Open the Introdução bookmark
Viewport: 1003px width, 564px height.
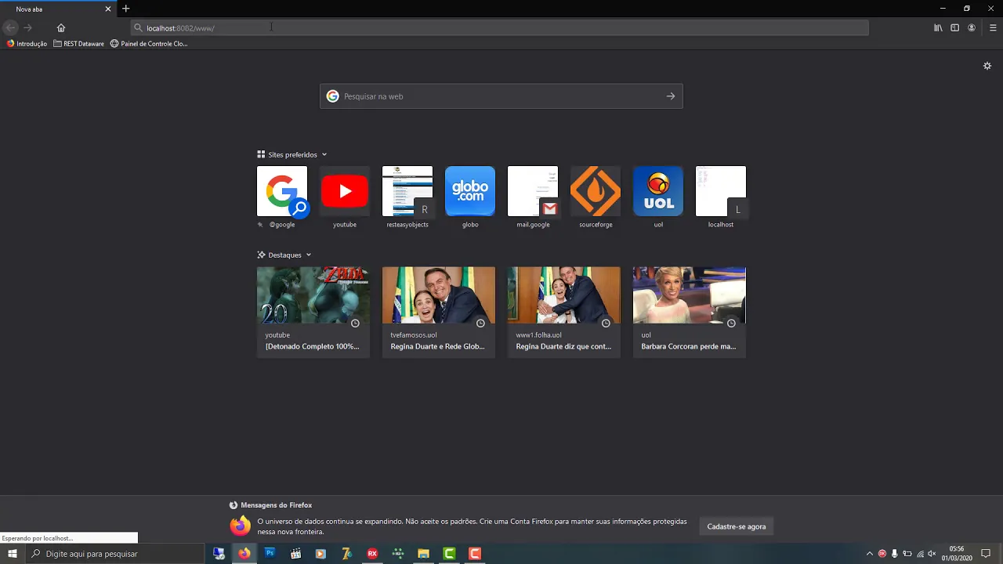(27, 44)
